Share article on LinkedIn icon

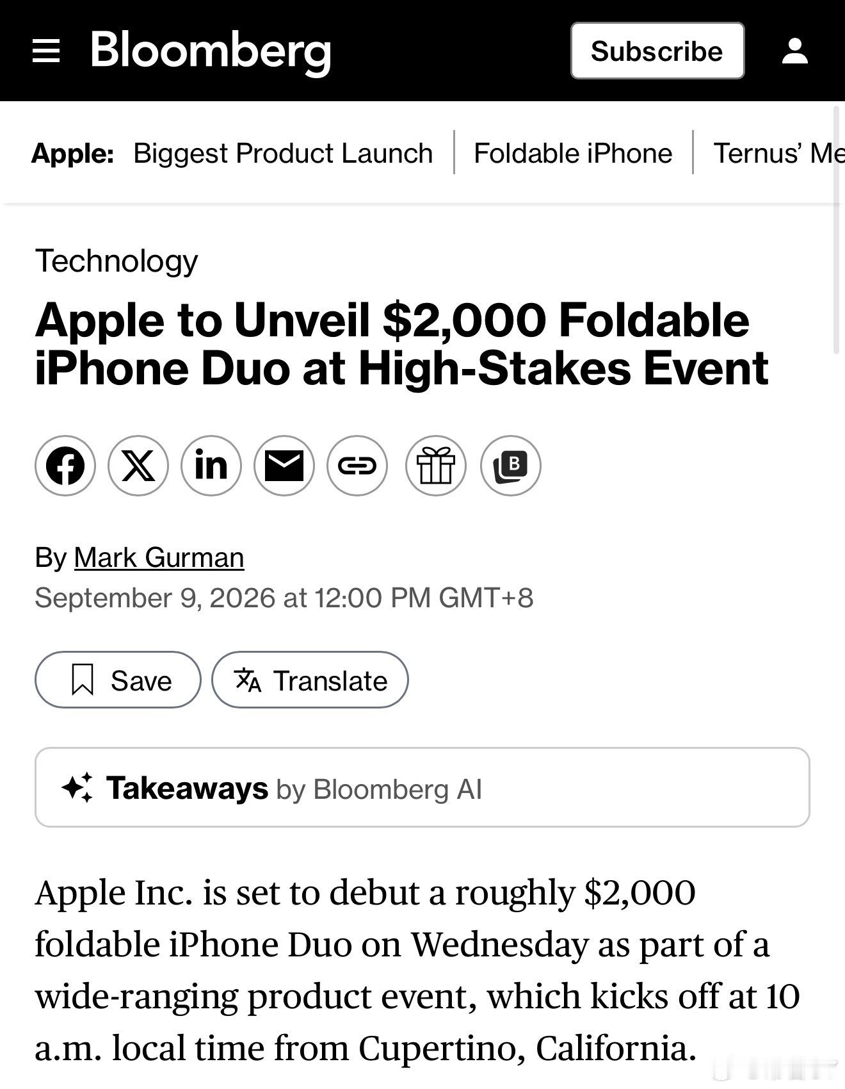pyautogui.click(x=211, y=466)
